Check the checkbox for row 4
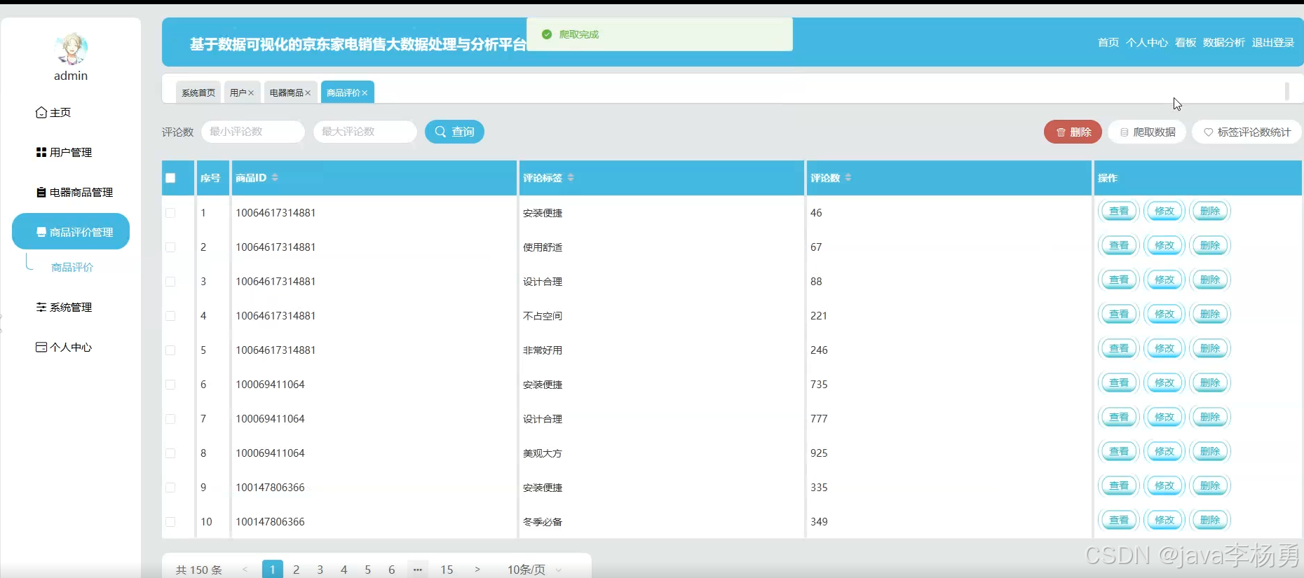Viewport: 1304px width, 578px height. (170, 316)
